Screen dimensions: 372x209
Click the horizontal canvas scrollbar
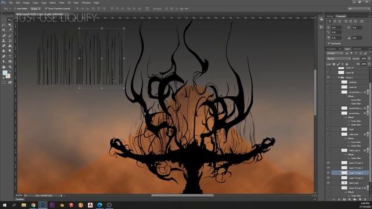[183, 196]
